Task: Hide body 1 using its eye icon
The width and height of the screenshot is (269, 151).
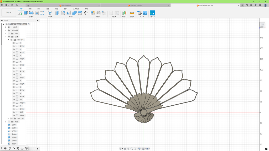Action: [x=14, y=43]
